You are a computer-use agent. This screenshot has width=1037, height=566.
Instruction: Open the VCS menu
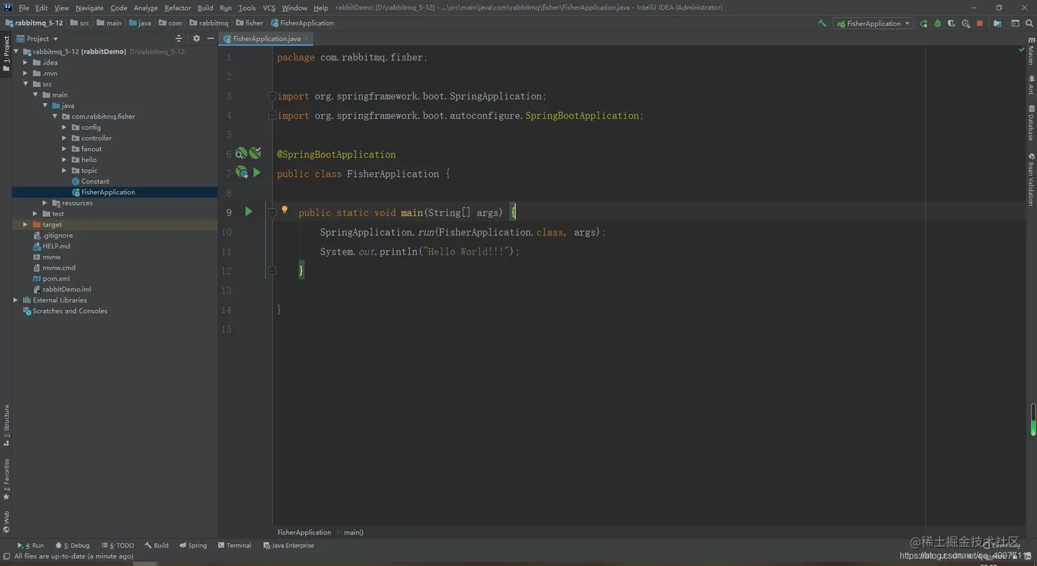pyautogui.click(x=269, y=8)
